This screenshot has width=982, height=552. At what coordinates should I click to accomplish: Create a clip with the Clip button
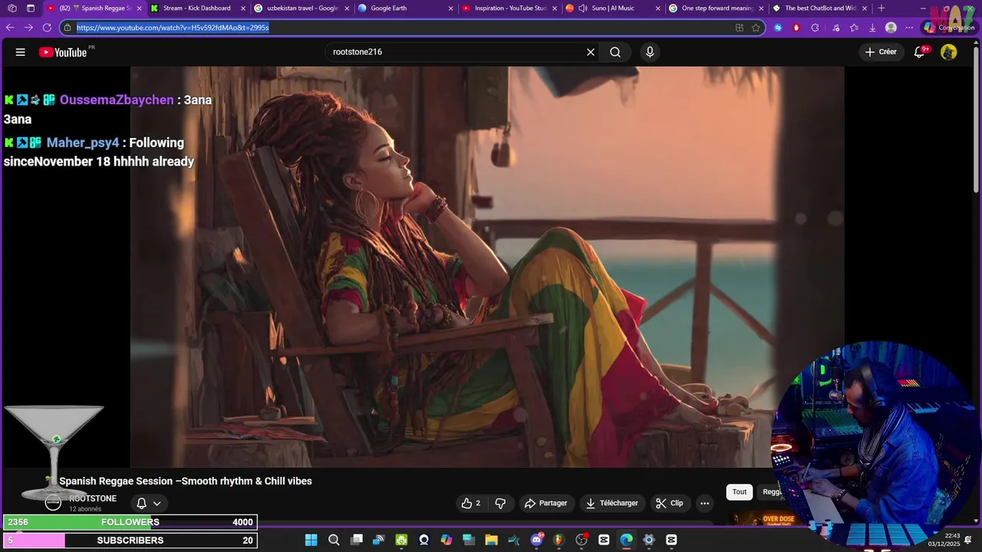(x=669, y=503)
